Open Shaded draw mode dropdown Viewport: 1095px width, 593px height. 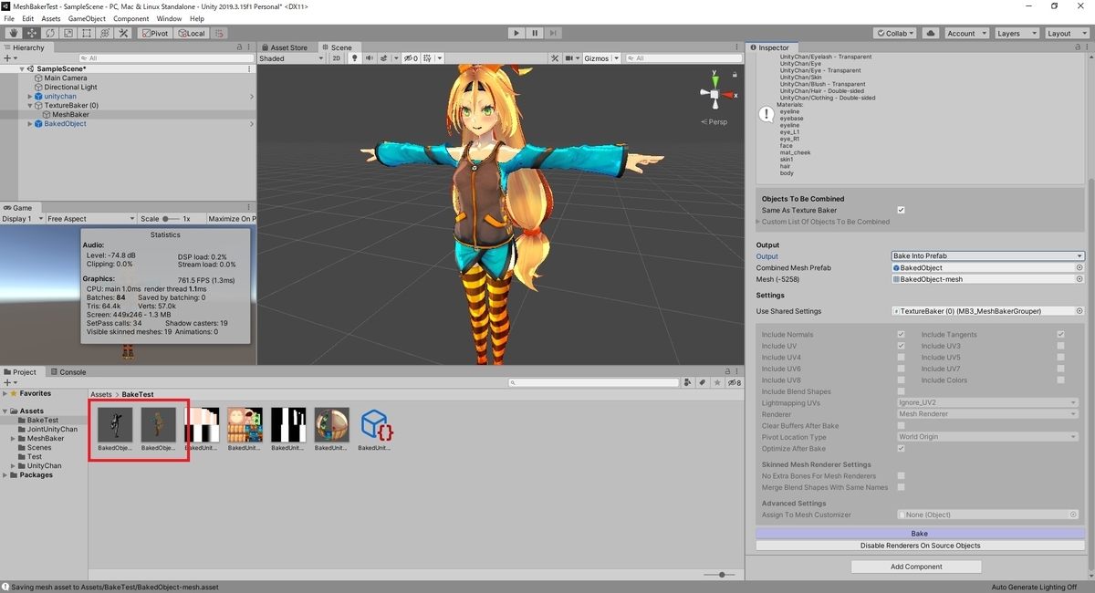click(291, 58)
